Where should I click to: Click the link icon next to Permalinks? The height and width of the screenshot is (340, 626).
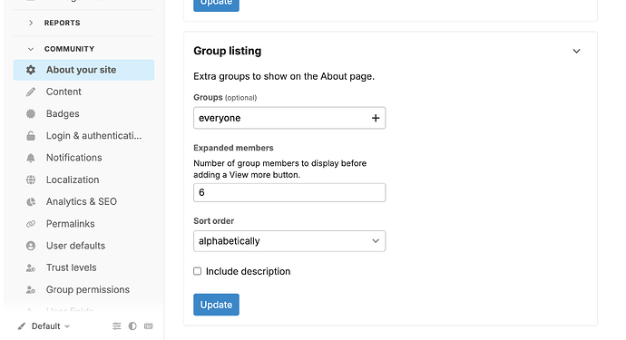(31, 224)
